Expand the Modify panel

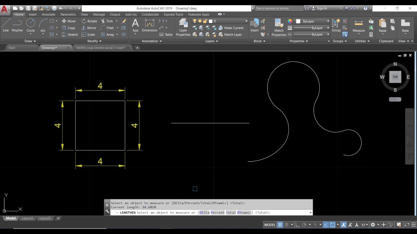coord(94,41)
